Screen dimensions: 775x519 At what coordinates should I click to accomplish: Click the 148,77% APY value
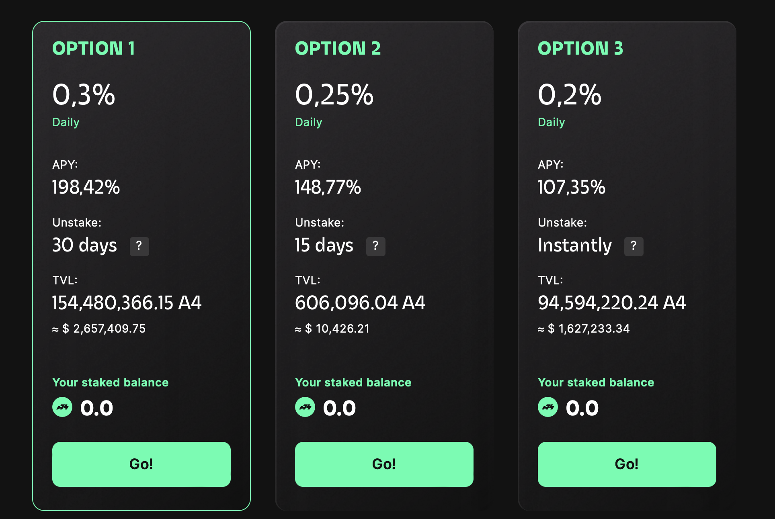coord(328,187)
